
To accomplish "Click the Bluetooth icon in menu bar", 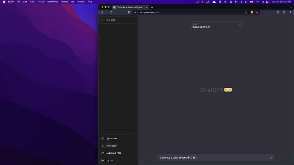I will [241, 2].
